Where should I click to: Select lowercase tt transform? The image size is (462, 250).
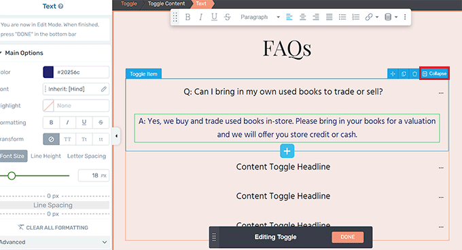coord(101,140)
